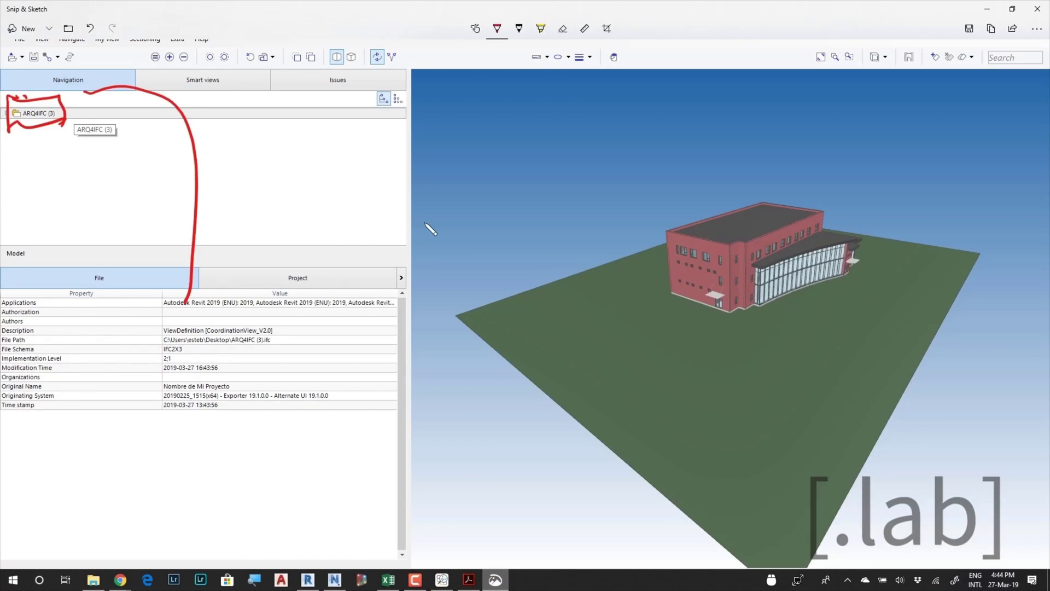
Task: Click the zoom extents icon in viewer toolbar
Action: click(820, 57)
